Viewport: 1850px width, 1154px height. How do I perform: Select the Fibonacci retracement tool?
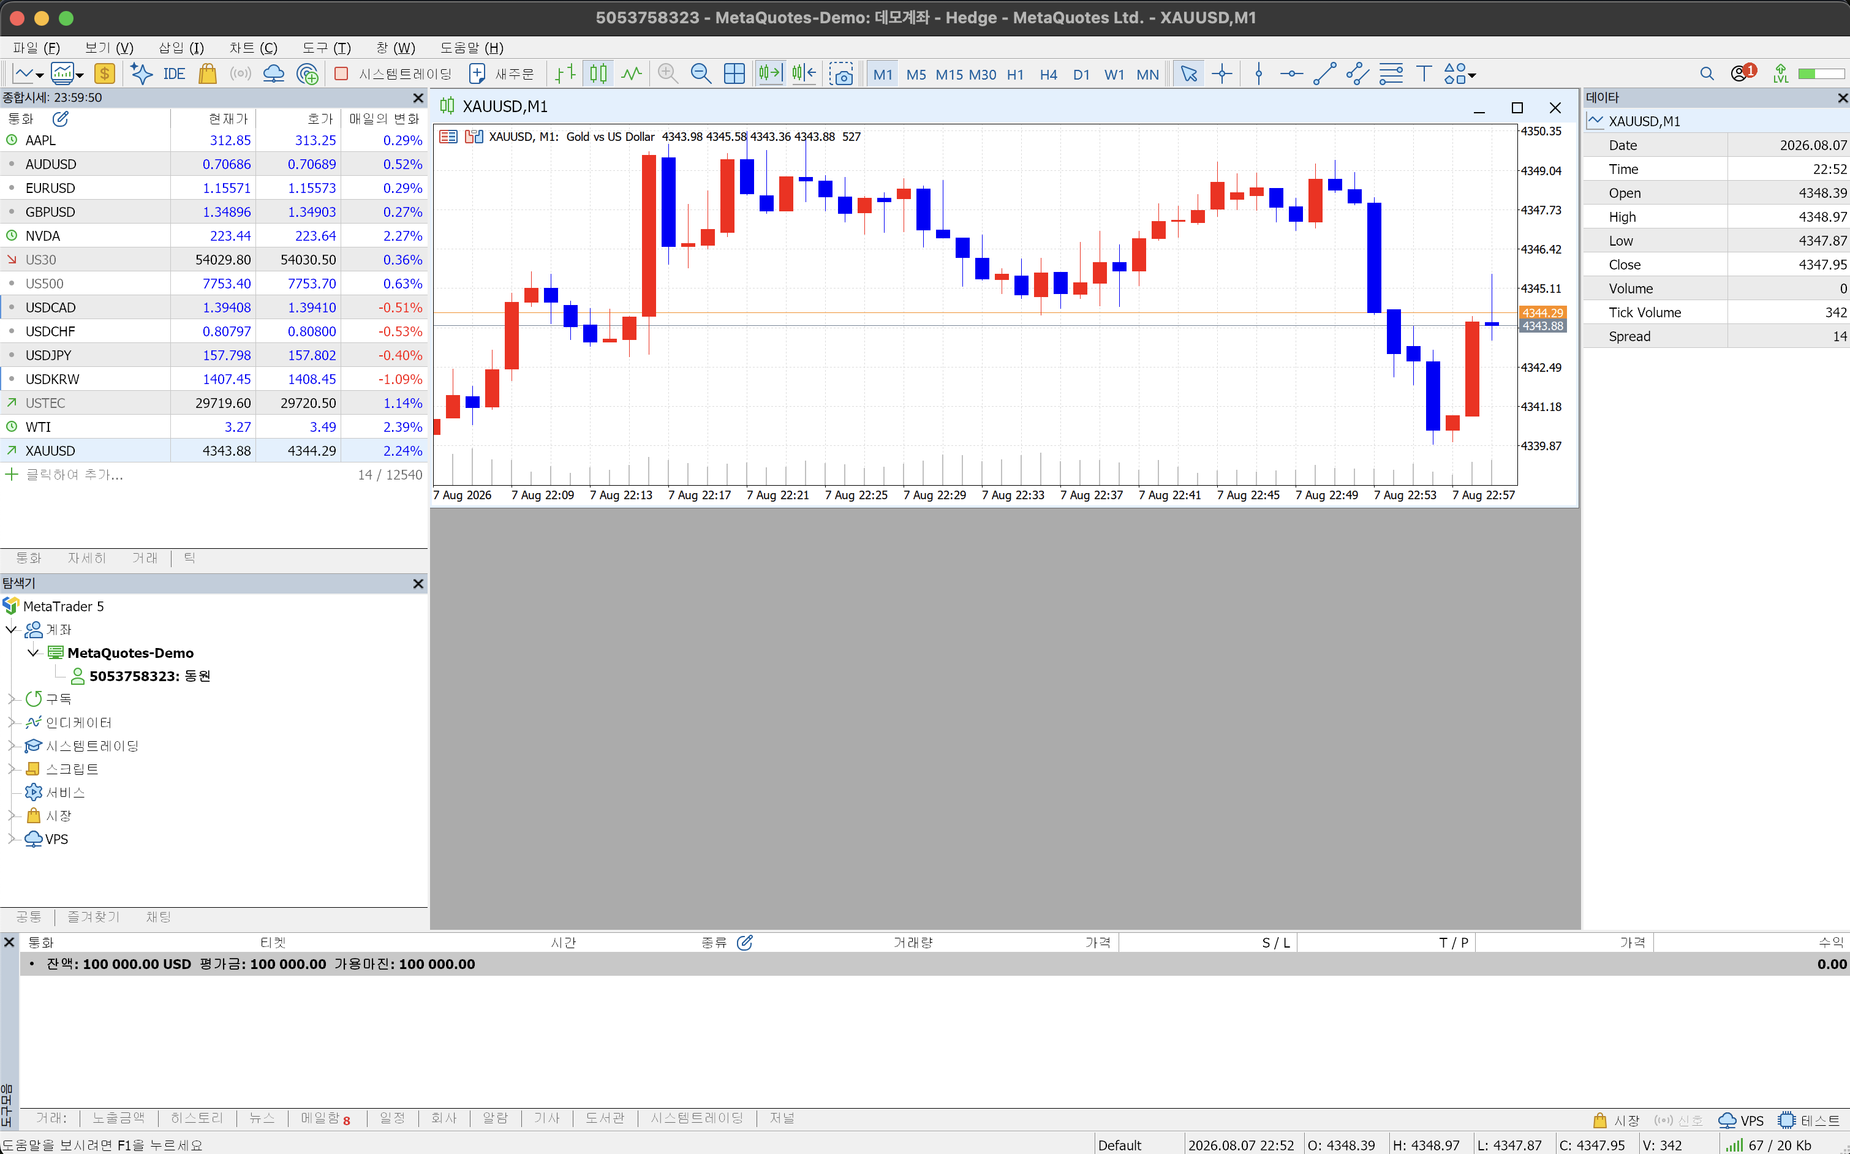(x=1391, y=74)
